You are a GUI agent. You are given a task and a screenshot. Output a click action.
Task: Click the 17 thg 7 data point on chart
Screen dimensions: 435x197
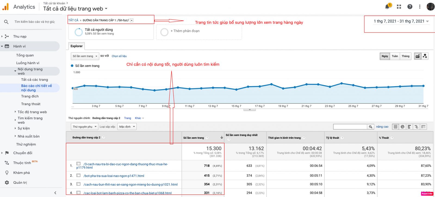pyautogui.click(x=260, y=86)
